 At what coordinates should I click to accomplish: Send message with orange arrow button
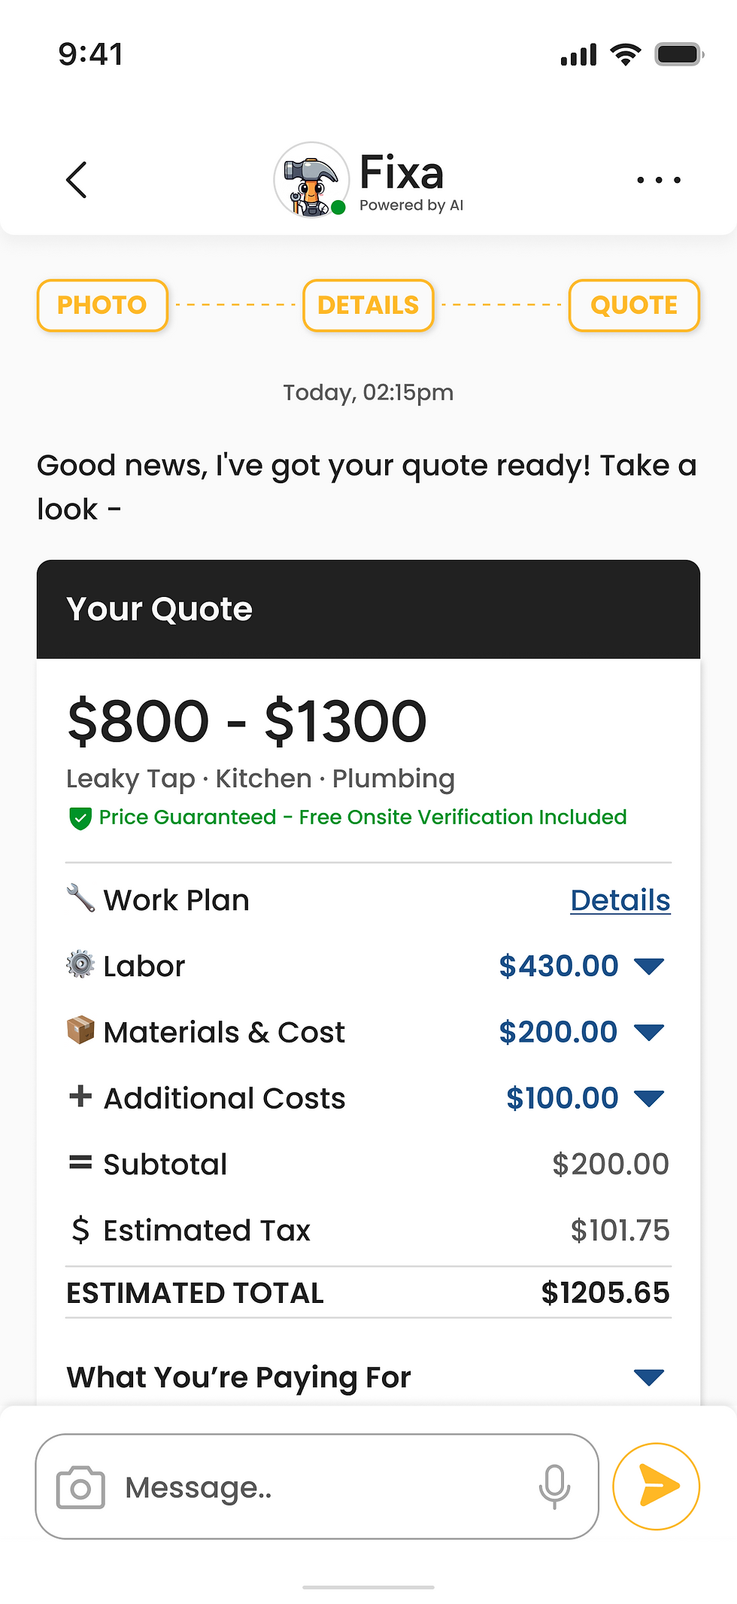[657, 1487]
